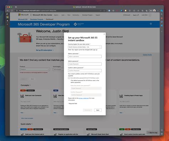Expand the Community menu
The height and width of the screenshot is (141, 169).
click(x=76, y=15)
